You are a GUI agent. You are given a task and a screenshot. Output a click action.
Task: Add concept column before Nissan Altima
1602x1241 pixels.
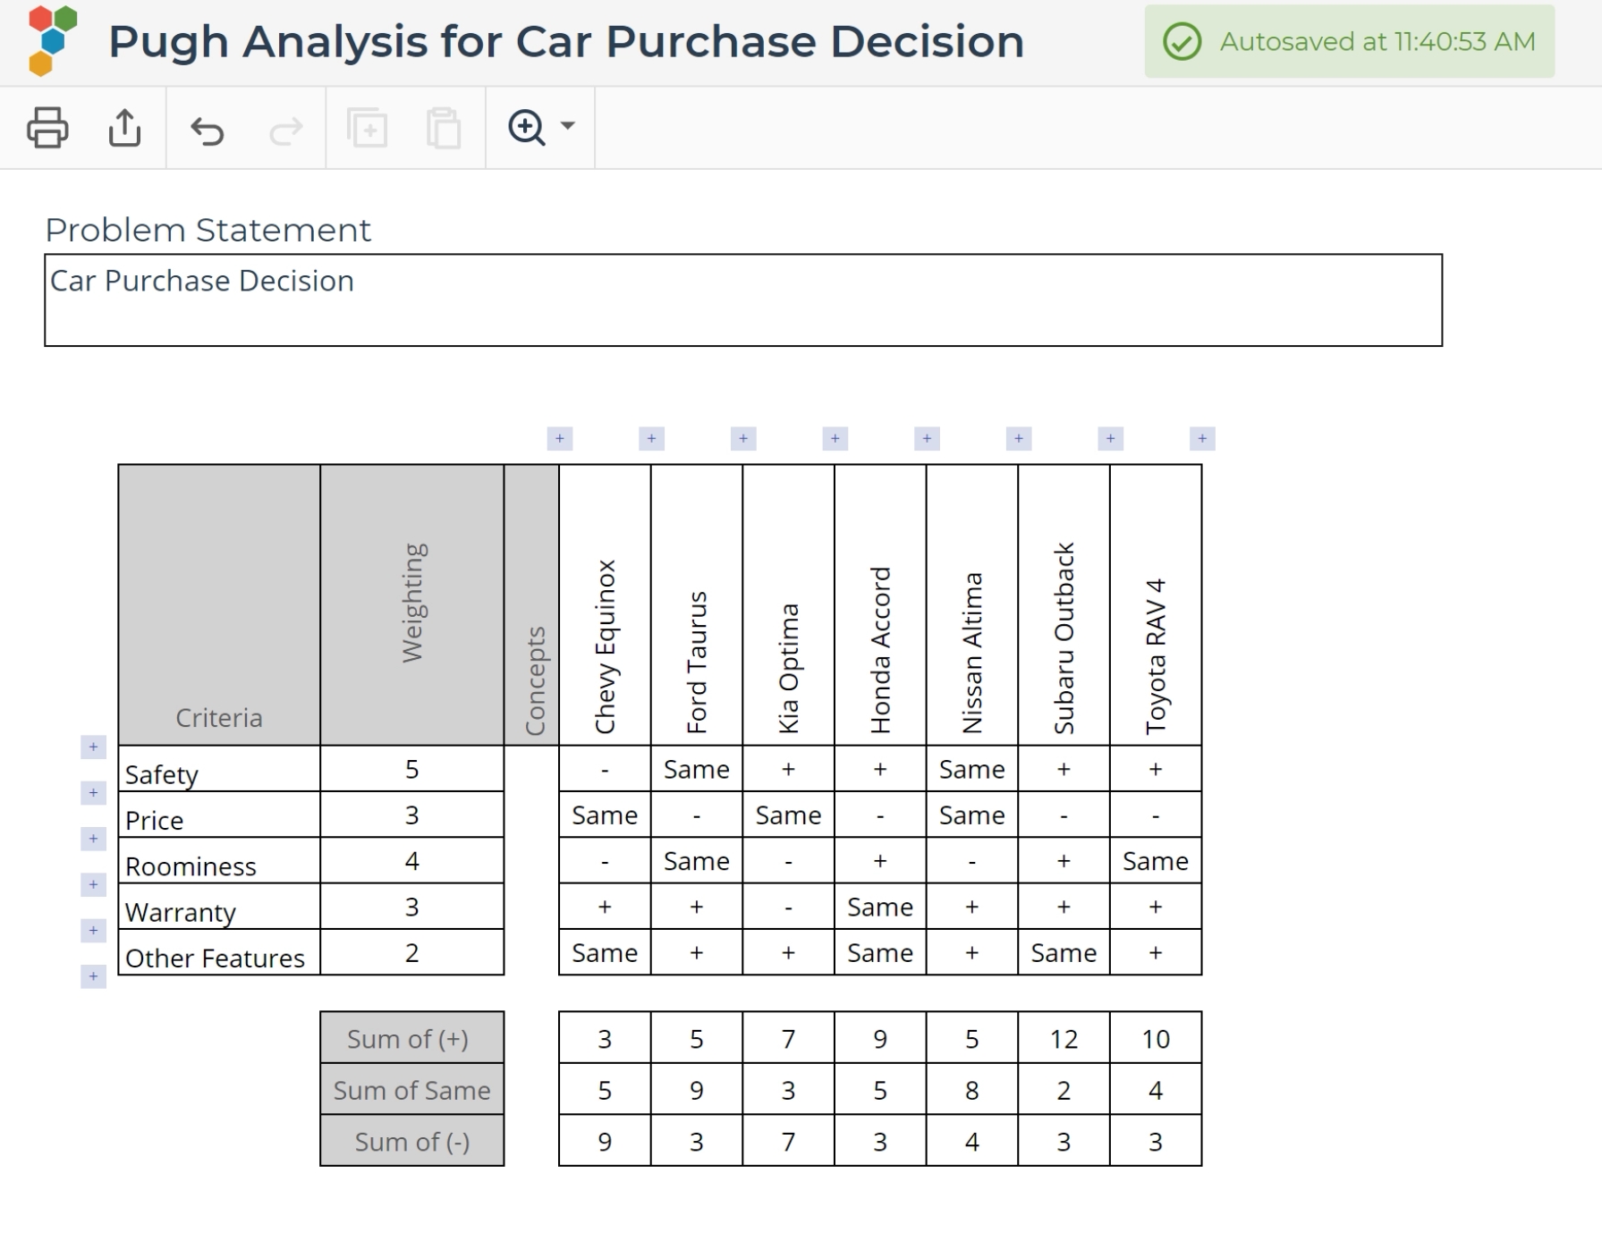coord(928,438)
